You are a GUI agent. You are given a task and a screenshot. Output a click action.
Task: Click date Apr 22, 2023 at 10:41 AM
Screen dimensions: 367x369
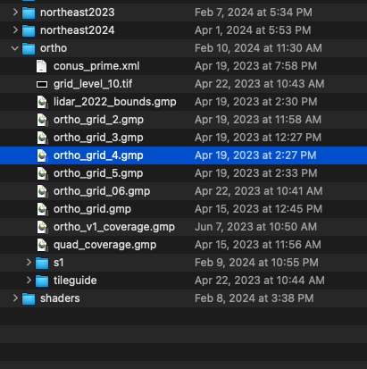tap(259, 191)
